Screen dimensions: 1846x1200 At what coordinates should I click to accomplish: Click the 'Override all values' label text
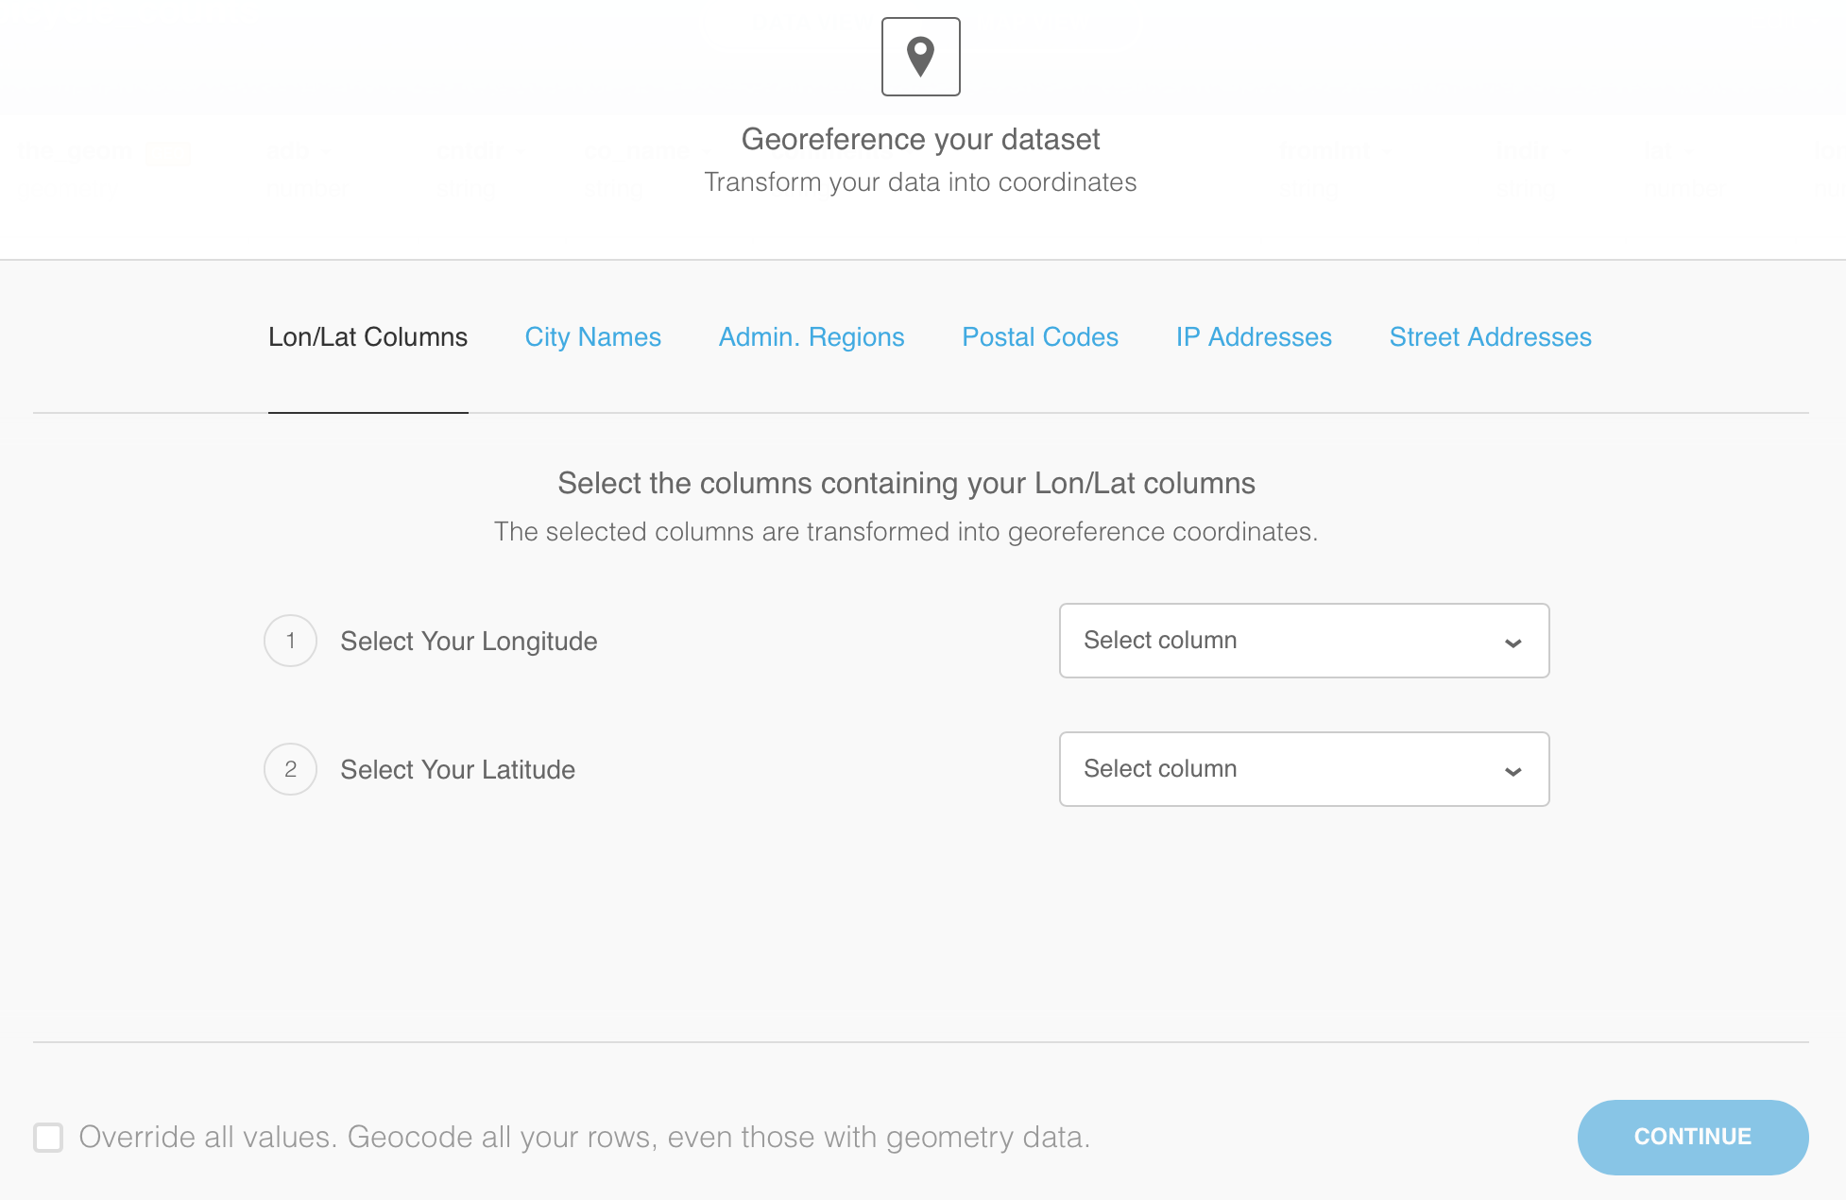coord(584,1137)
